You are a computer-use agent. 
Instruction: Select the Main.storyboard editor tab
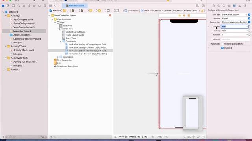click(75, 6)
